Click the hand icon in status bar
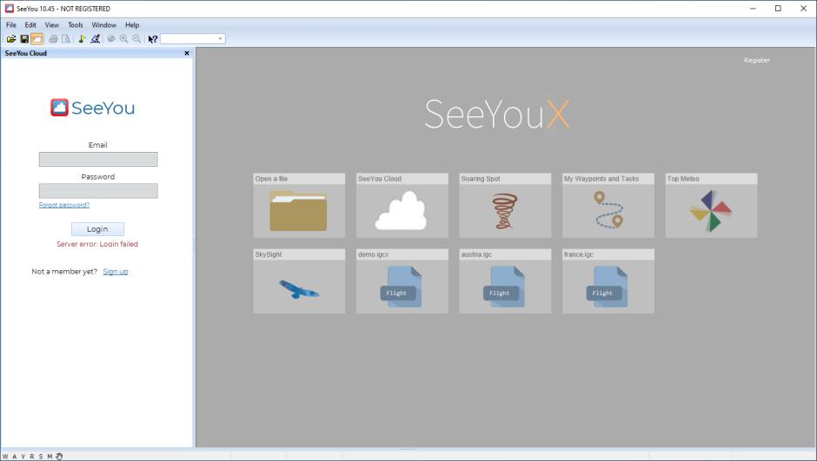Screen dimensions: 817x461 59,457
